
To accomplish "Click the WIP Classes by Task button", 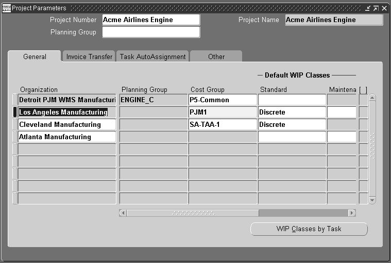I will pyautogui.click(x=309, y=229).
